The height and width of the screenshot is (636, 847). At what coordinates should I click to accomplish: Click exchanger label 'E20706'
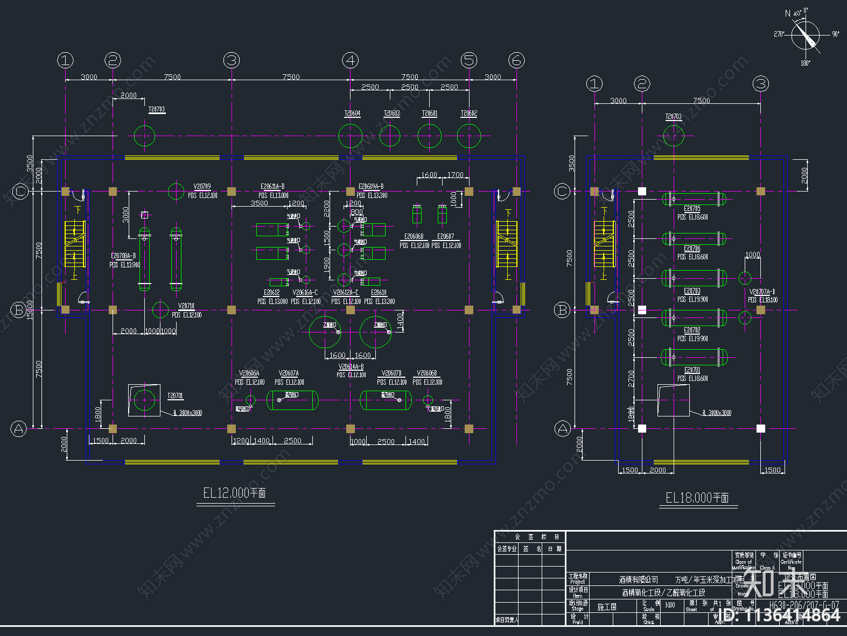(x=692, y=249)
